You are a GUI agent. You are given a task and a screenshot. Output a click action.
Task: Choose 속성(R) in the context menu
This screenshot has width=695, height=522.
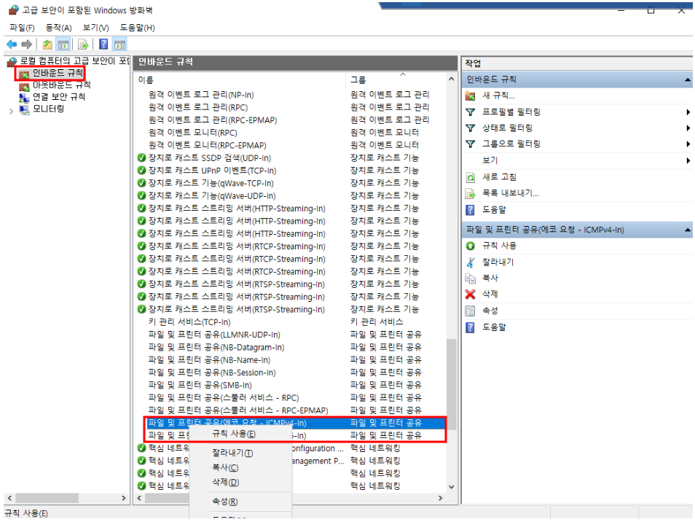pyautogui.click(x=224, y=502)
